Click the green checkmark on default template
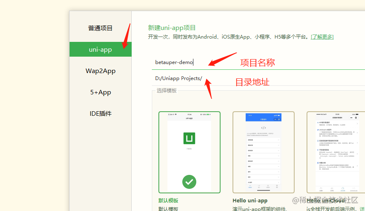The height and width of the screenshot is (211, 365). click(x=189, y=182)
